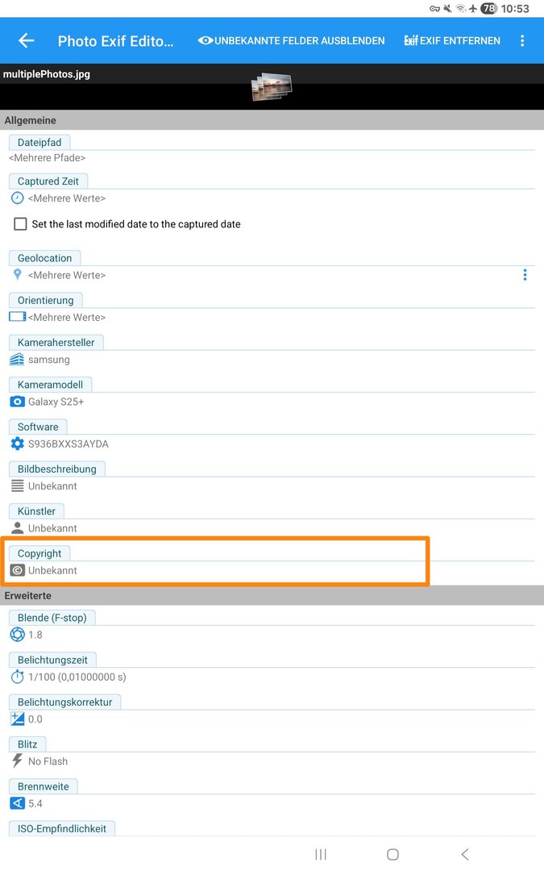Screen dimensions: 544x871
Task: Open the three-dot overflow menu in header
Action: [x=522, y=40]
